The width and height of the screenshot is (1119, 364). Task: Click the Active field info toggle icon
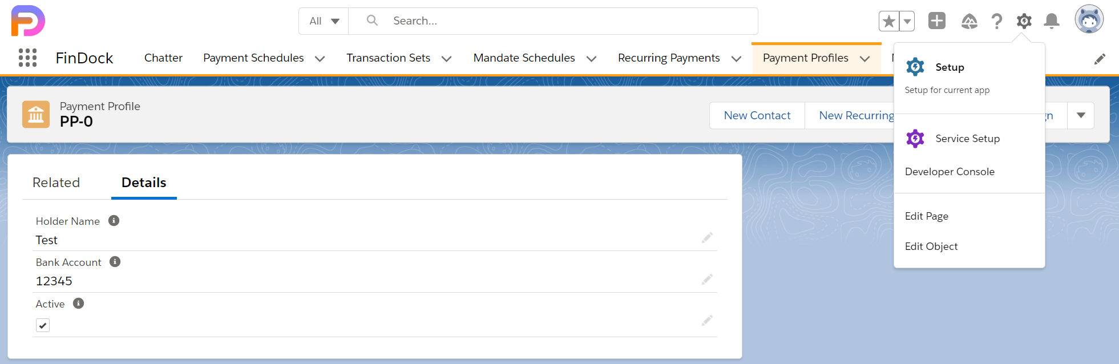78,303
